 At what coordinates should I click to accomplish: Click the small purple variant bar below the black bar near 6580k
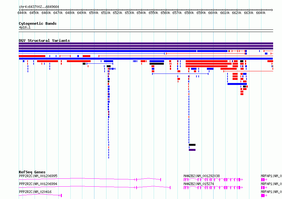[x=192, y=150]
